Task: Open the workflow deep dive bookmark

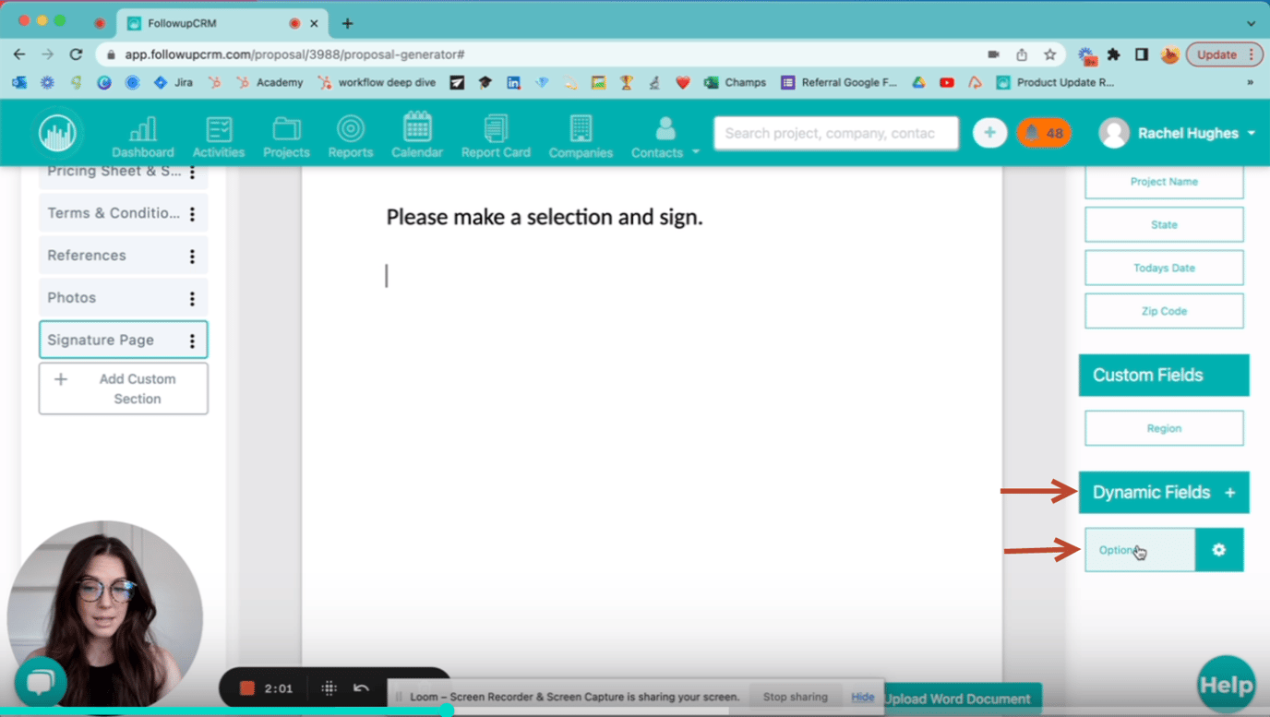Action: tap(377, 82)
